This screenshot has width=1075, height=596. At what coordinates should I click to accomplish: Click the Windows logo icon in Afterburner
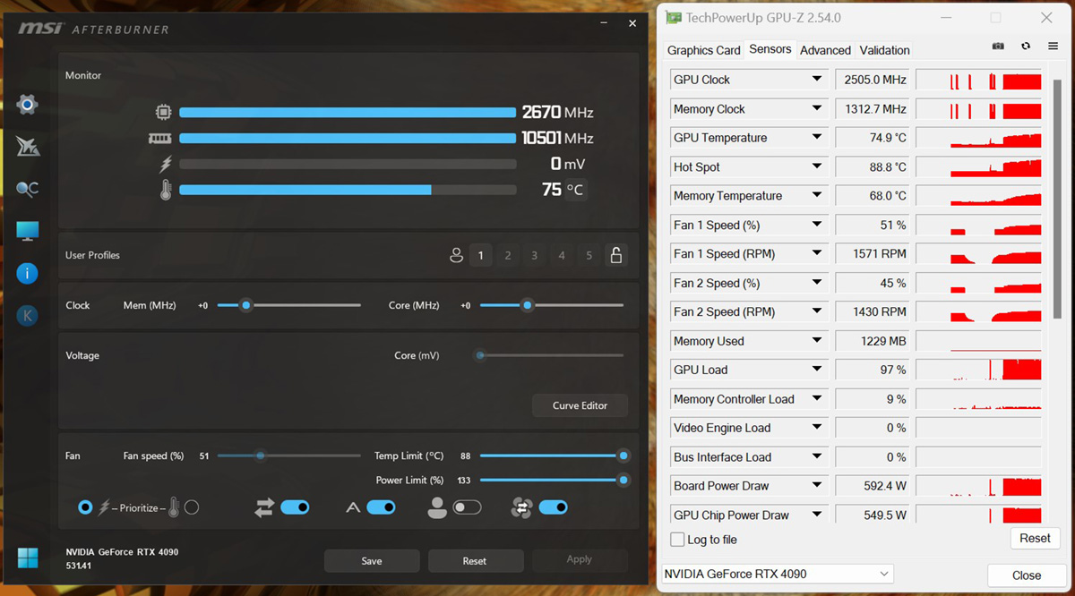(28, 558)
